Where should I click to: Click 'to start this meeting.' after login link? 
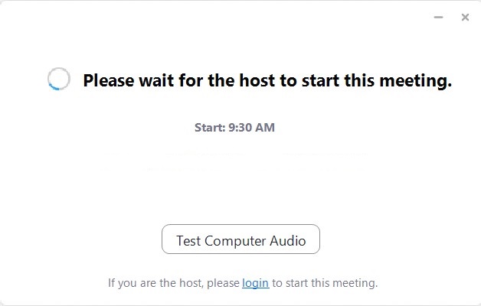tap(325, 283)
